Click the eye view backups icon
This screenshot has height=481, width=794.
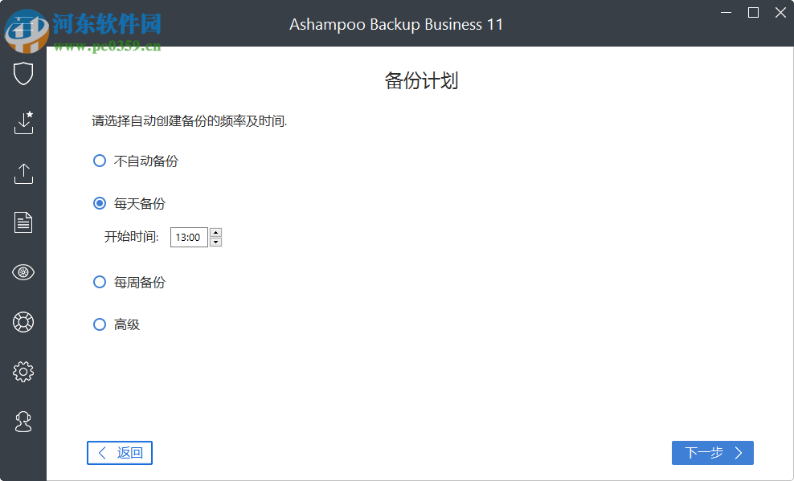click(23, 272)
